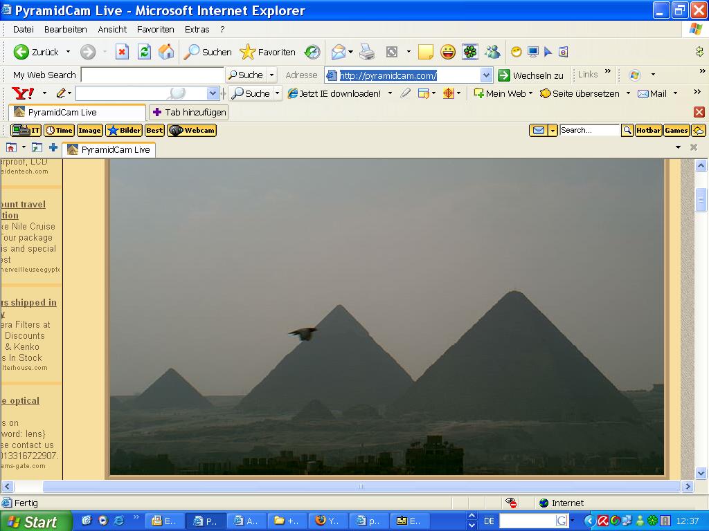Click the pyramids webcam image
709x531 pixels.
(387, 317)
